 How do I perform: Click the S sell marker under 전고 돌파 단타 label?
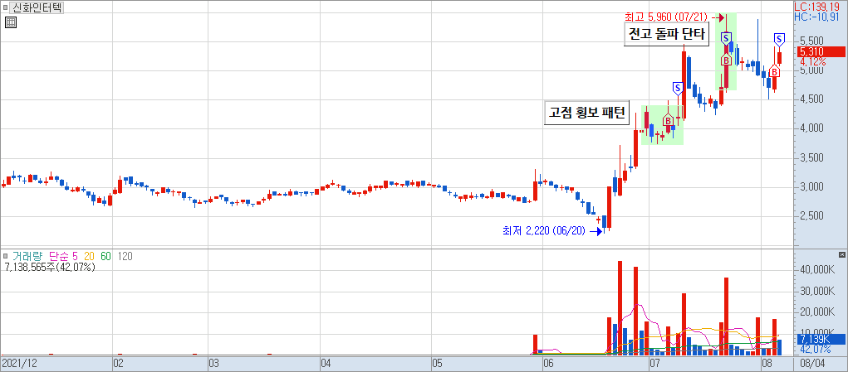[x=678, y=87]
